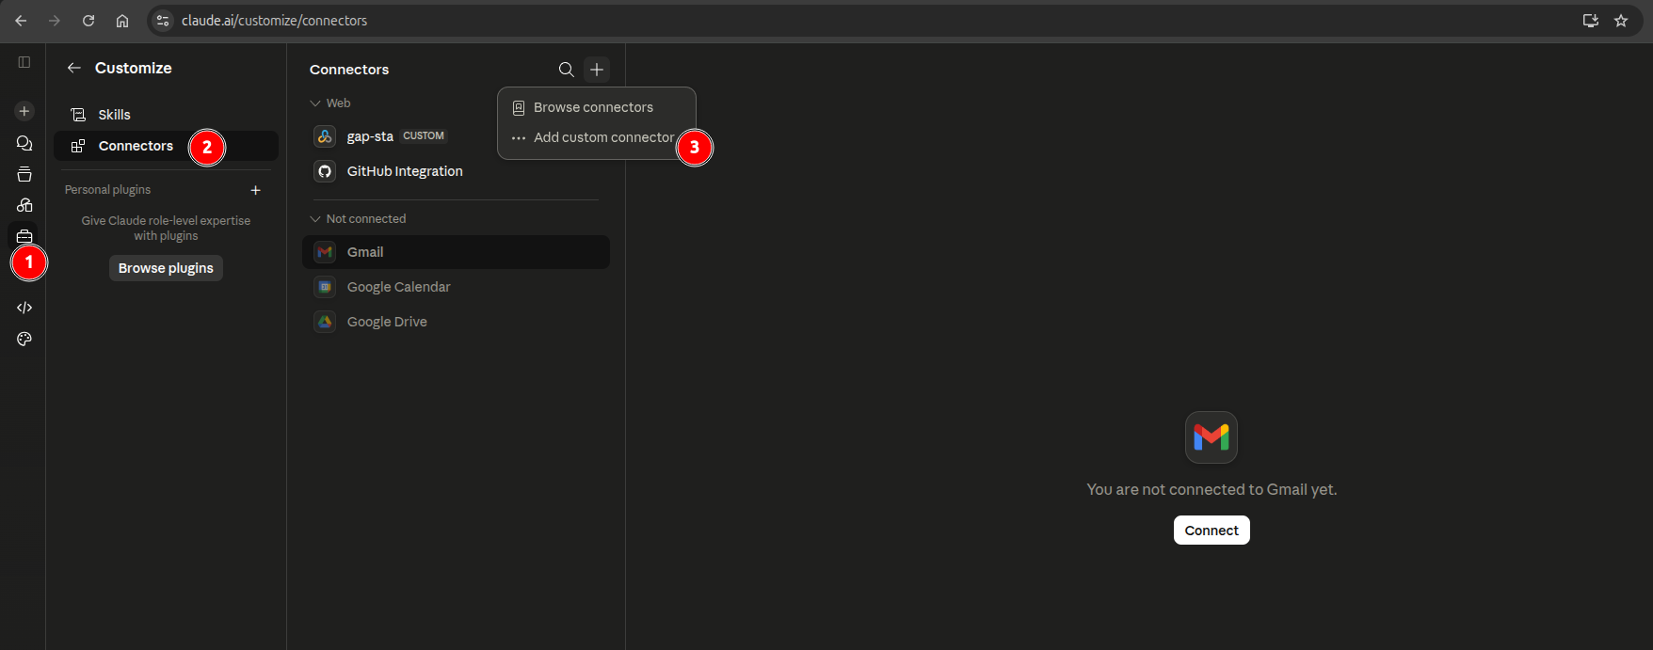Viewport: 1653px width, 650px height.
Task: Collapse the Not connected group
Action: pyautogui.click(x=358, y=219)
